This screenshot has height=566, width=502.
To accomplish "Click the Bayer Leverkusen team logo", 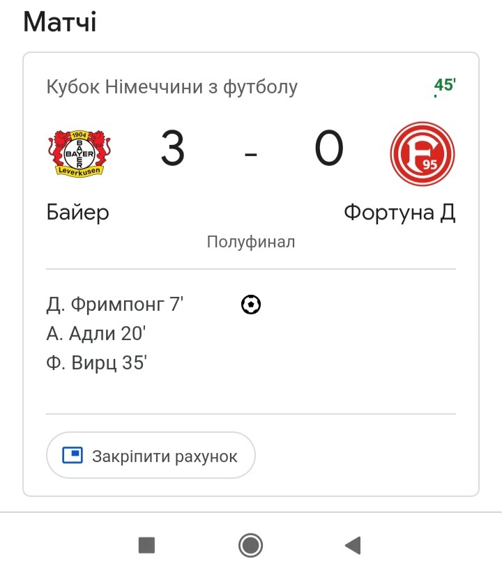I will (x=79, y=154).
